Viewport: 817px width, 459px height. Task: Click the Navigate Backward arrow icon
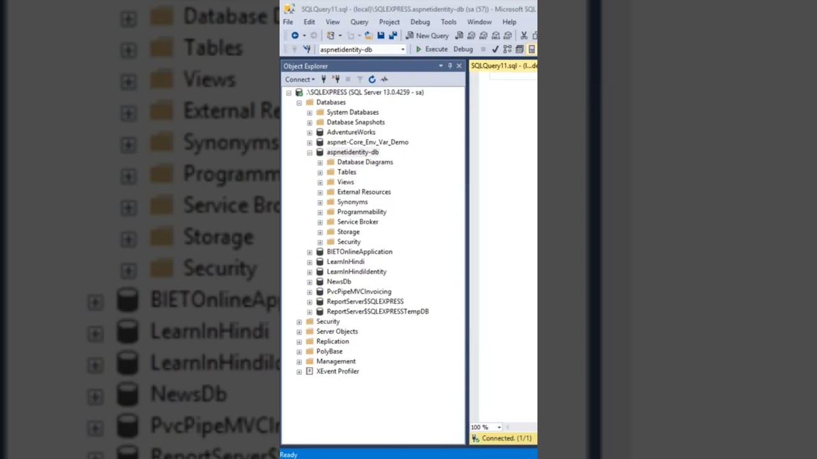[295, 36]
